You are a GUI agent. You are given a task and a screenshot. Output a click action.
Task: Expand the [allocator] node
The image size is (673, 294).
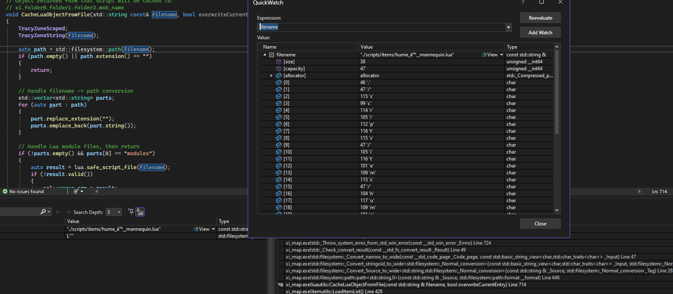tap(271, 76)
